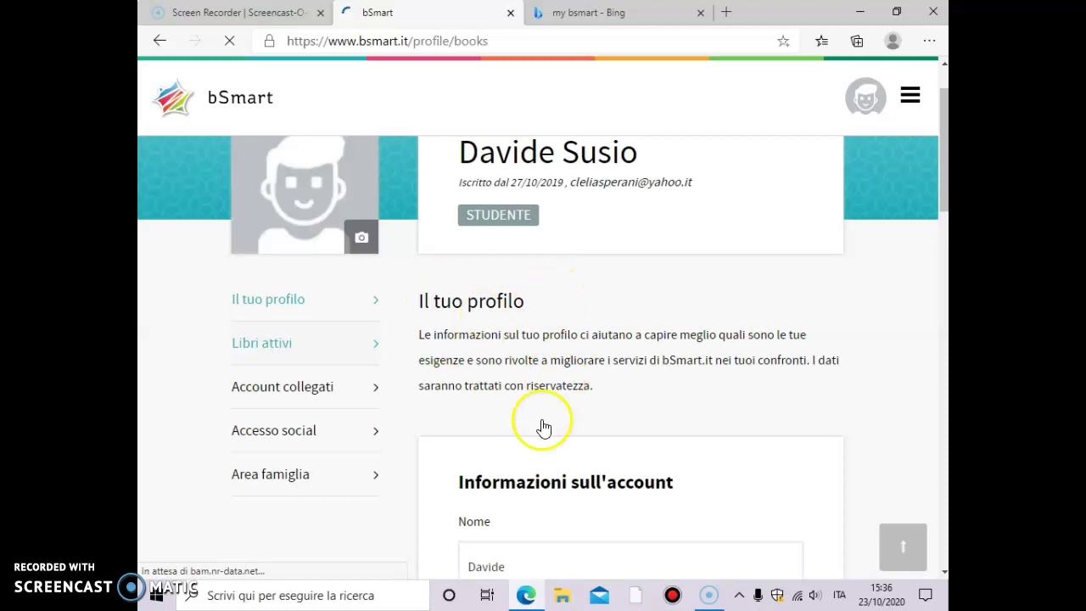Click the back-to-top arrow button
1086x611 pixels.
pyautogui.click(x=903, y=547)
